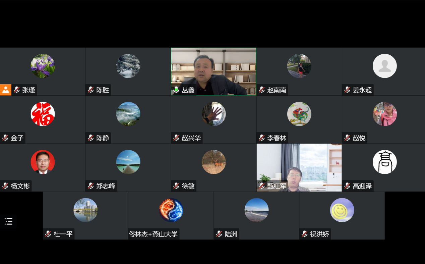This screenshot has height=264, width=425.
Task: Select the purple iris flower avatar of 张瑾
Action: [x=43, y=66]
